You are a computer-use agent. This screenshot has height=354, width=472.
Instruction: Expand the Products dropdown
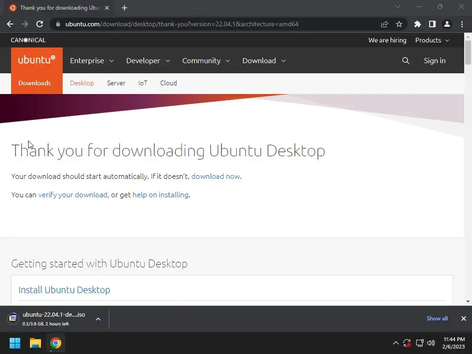pyautogui.click(x=432, y=40)
